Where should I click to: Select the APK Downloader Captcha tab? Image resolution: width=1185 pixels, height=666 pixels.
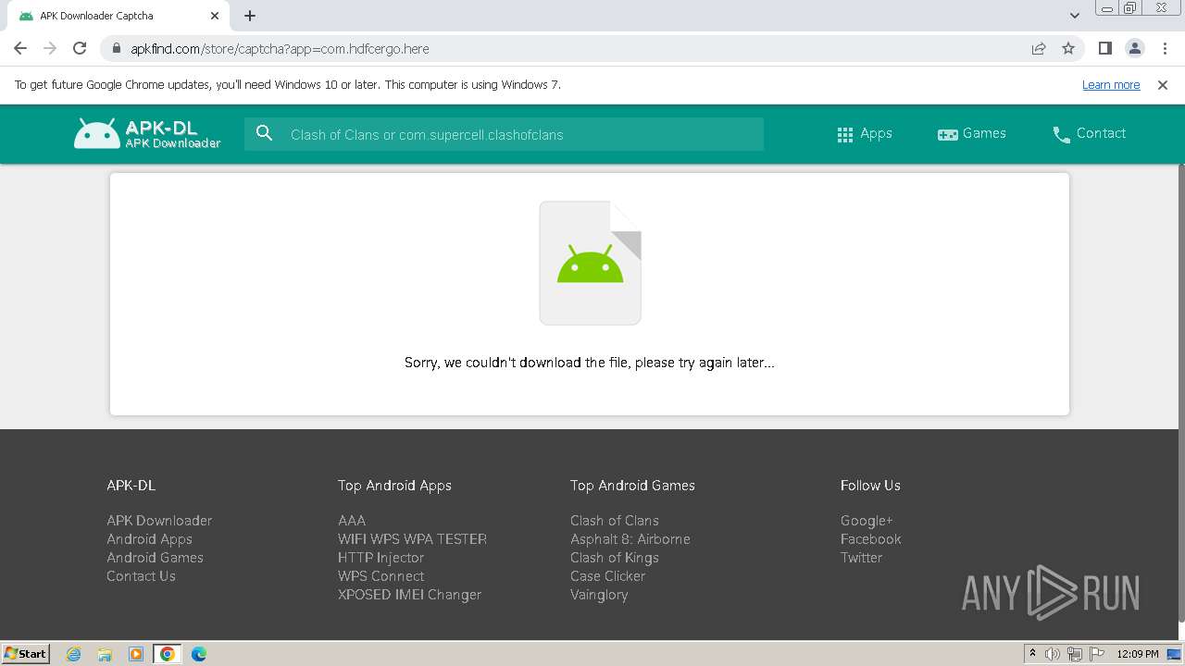118,16
